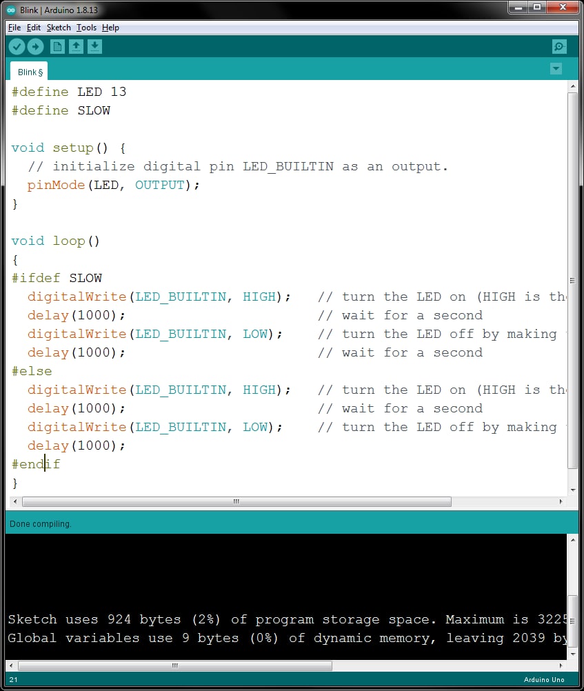Image resolution: width=584 pixels, height=691 pixels.
Task: Click the editor horizontal scrollbar thumb
Action: point(236,501)
